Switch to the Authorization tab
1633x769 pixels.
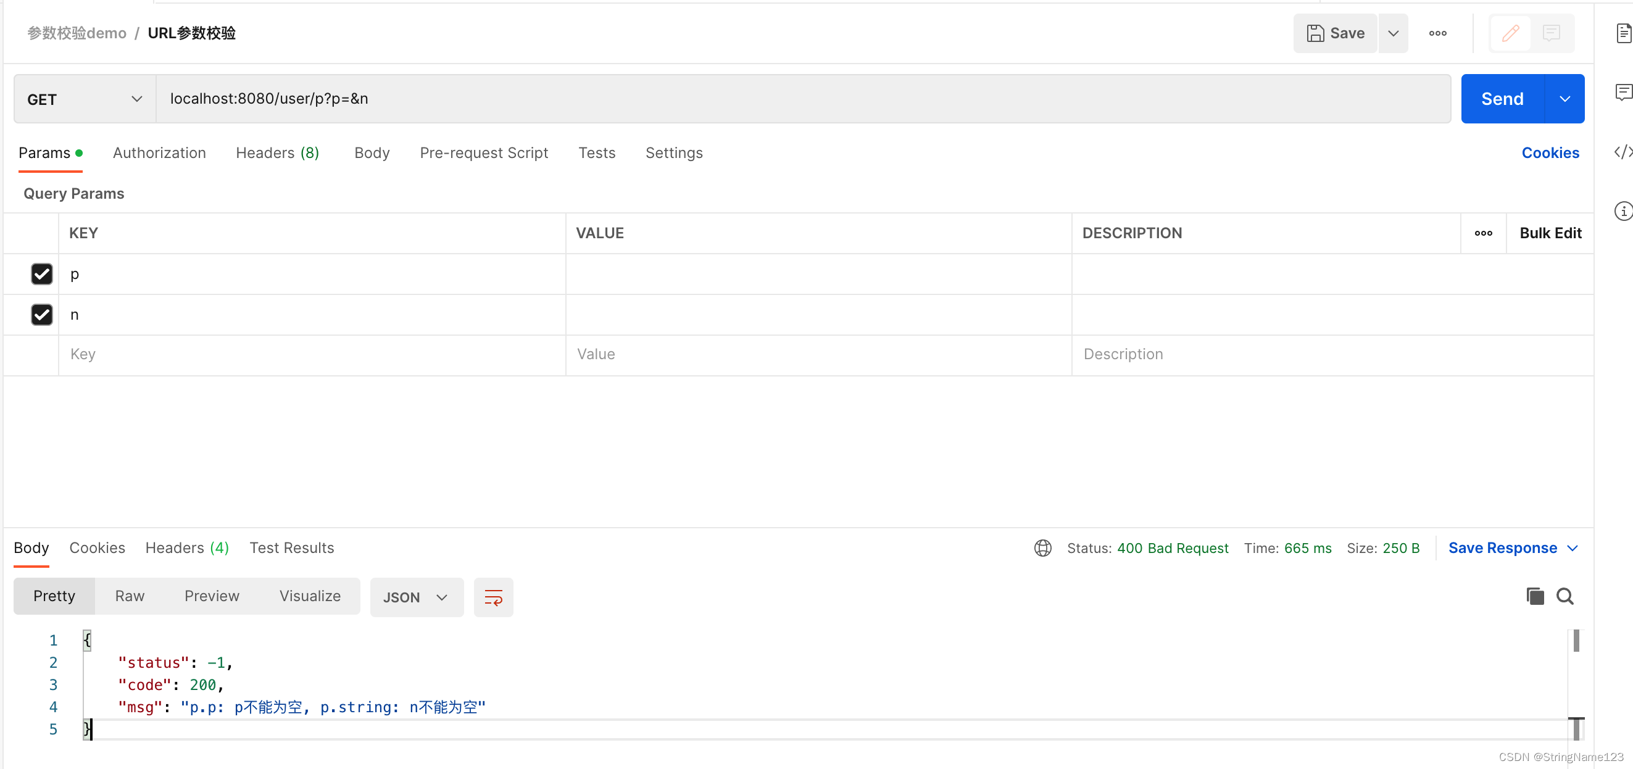pos(159,153)
